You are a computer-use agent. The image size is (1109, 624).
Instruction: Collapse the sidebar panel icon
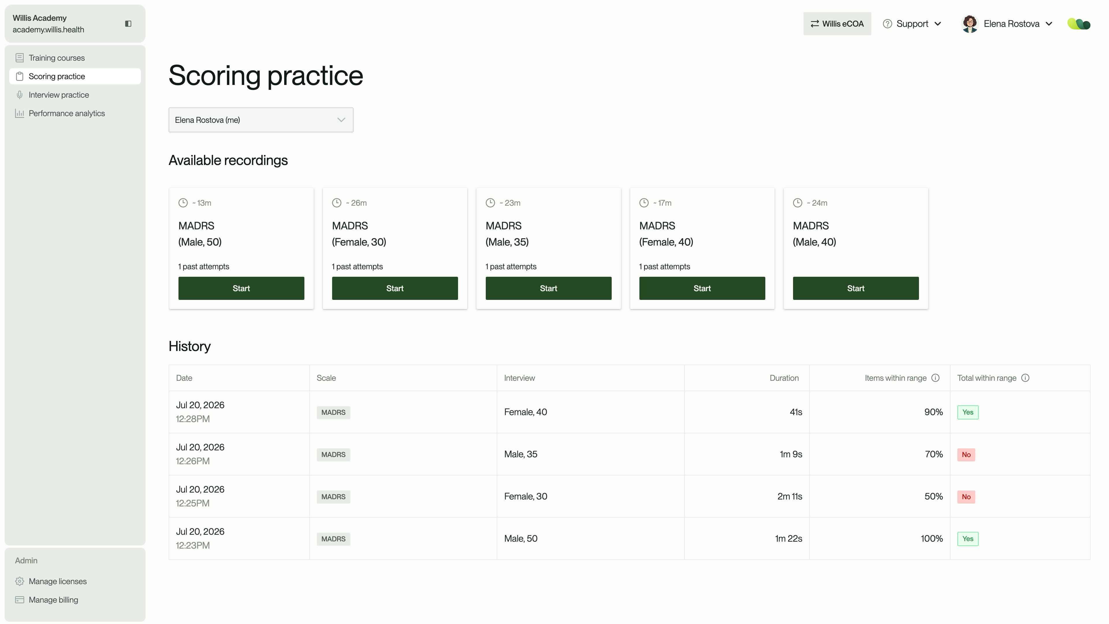click(x=128, y=24)
